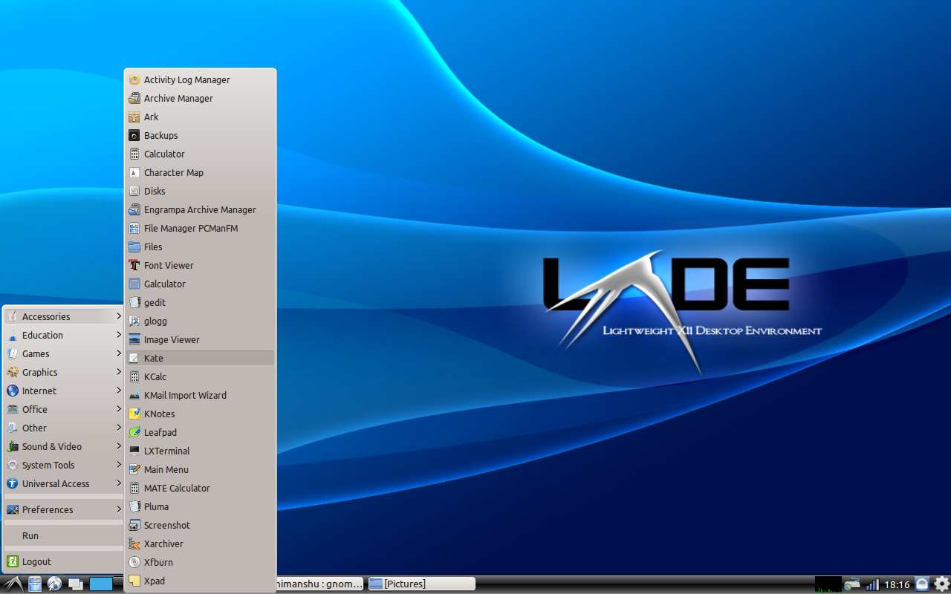Expand the Sound & Video submenu arrow
The height and width of the screenshot is (594, 951).
click(119, 446)
